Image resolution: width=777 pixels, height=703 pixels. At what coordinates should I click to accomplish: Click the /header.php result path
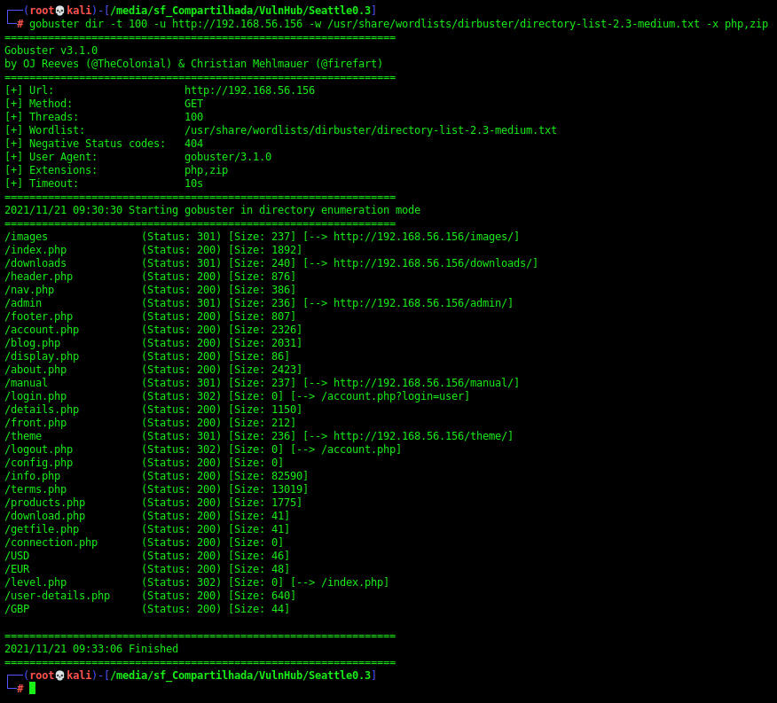click(x=39, y=277)
